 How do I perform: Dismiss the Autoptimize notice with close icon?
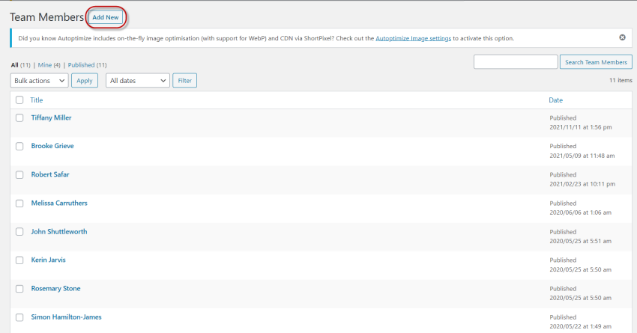pos(622,37)
